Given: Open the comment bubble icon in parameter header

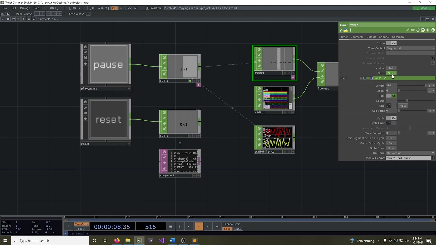Looking at the screenshot, I should pyautogui.click(x=413, y=30).
